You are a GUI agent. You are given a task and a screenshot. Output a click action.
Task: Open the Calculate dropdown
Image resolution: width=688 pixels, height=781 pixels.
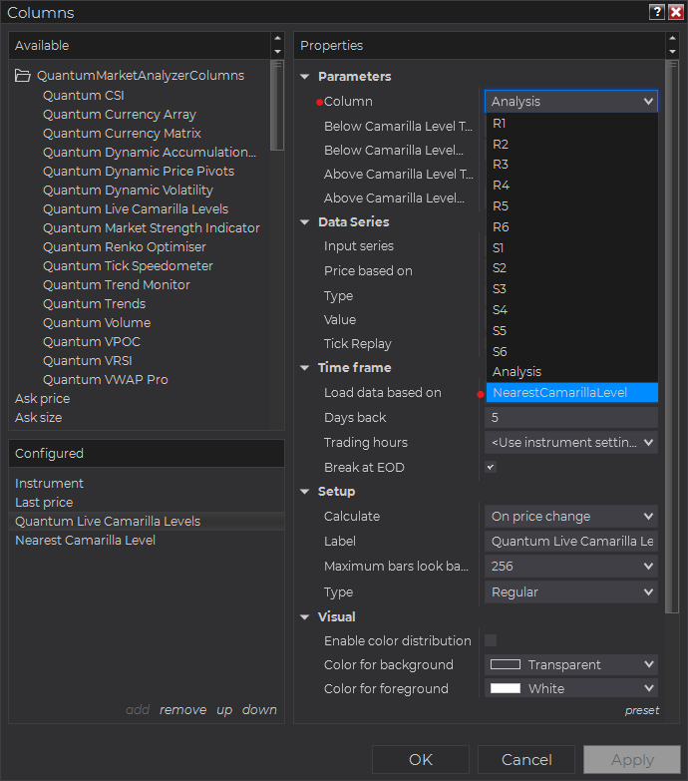click(x=571, y=516)
